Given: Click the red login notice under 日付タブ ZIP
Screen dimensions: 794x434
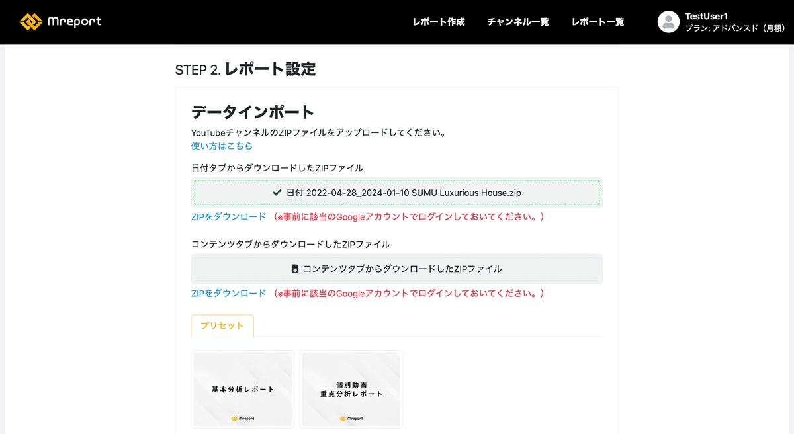Looking at the screenshot, I should tap(408, 217).
